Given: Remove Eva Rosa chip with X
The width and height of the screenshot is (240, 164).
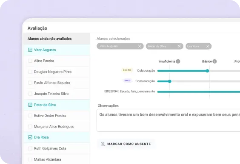Looking at the screenshot, I should [x=208, y=46].
